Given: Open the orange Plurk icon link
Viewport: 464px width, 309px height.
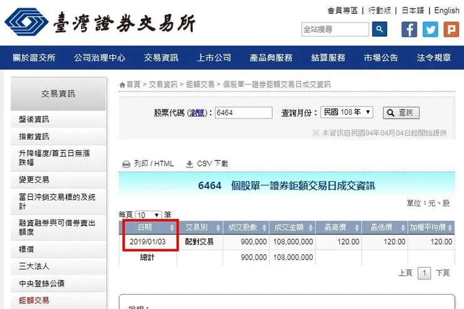Looking at the screenshot, I should [451, 29].
